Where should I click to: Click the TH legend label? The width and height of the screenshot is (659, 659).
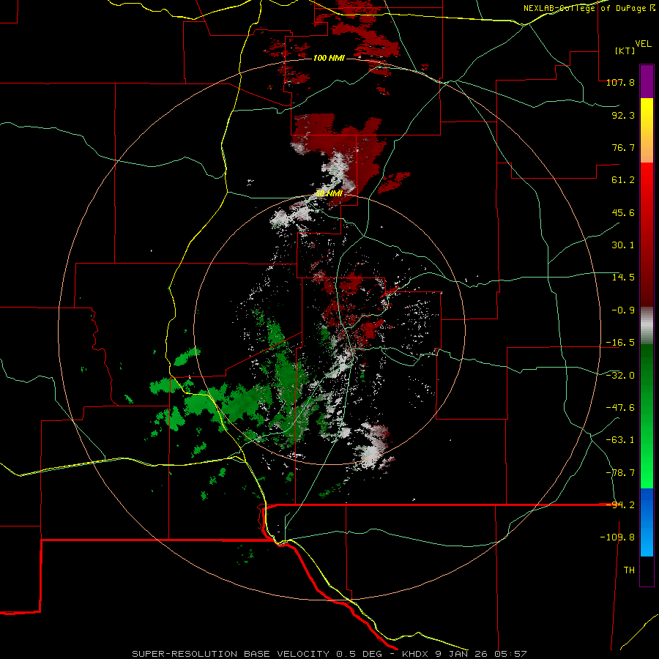(x=629, y=570)
